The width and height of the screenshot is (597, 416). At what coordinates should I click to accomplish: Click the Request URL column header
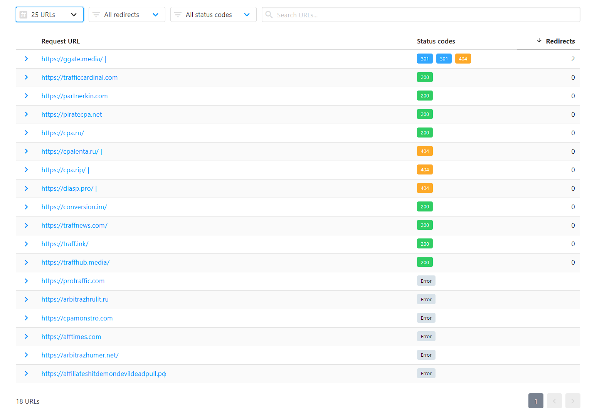61,41
